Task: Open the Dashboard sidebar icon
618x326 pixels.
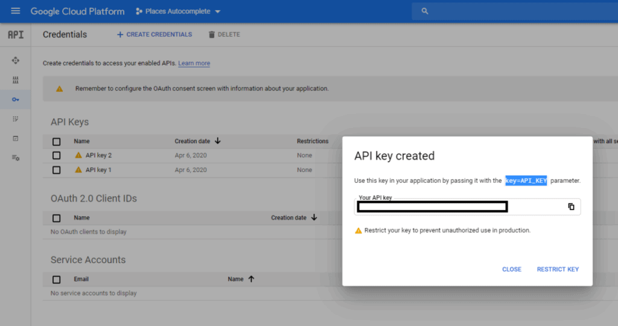Action: [x=16, y=60]
